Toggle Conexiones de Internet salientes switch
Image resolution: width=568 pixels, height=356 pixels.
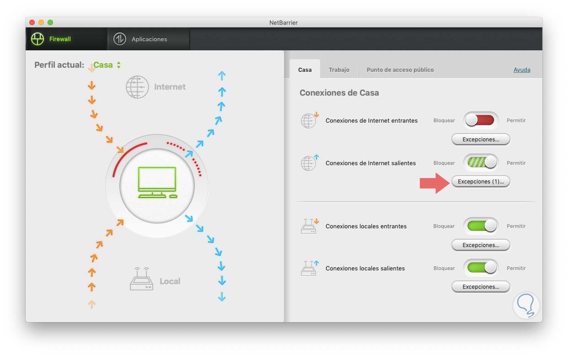pyautogui.click(x=481, y=162)
